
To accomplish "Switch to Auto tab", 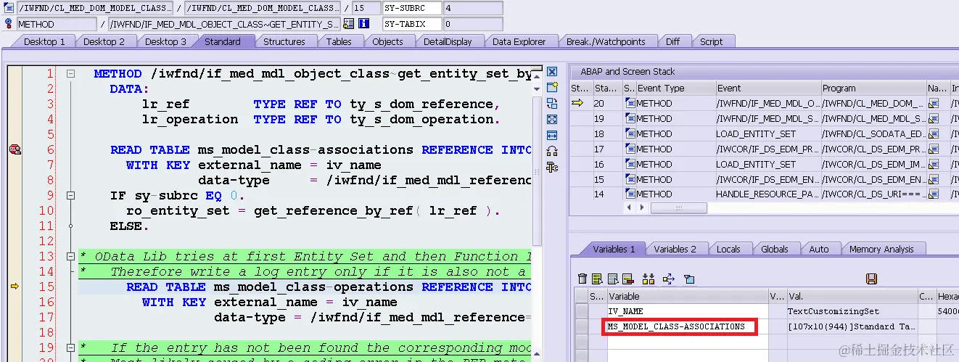I will coord(819,249).
